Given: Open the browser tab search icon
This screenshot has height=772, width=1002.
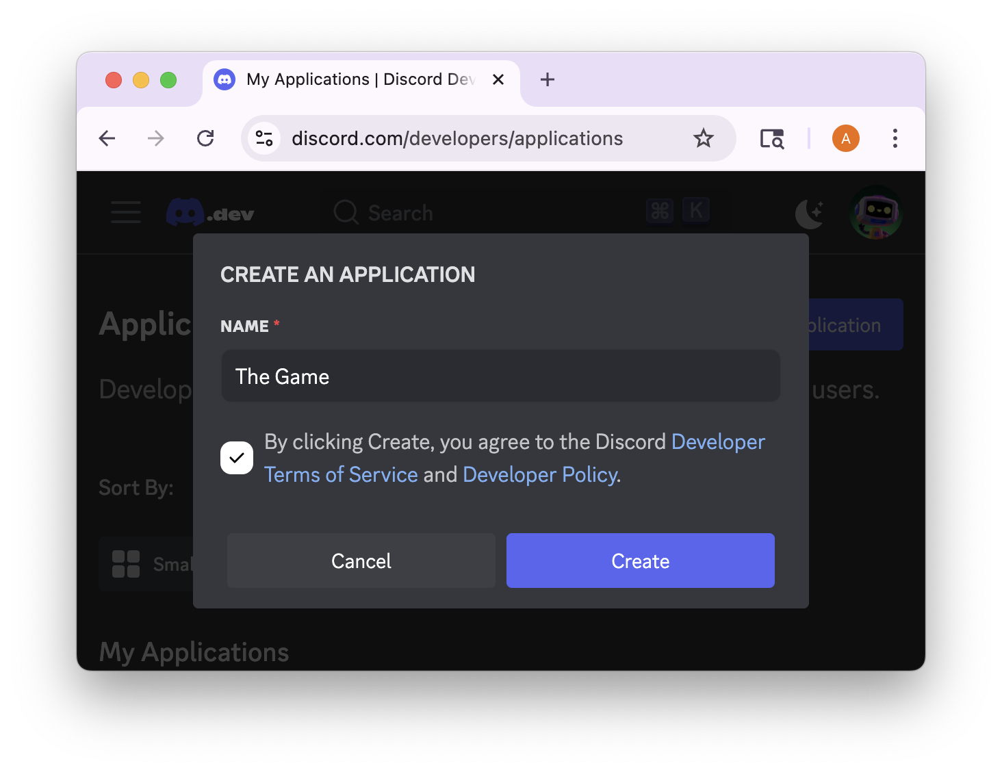Looking at the screenshot, I should click(772, 138).
